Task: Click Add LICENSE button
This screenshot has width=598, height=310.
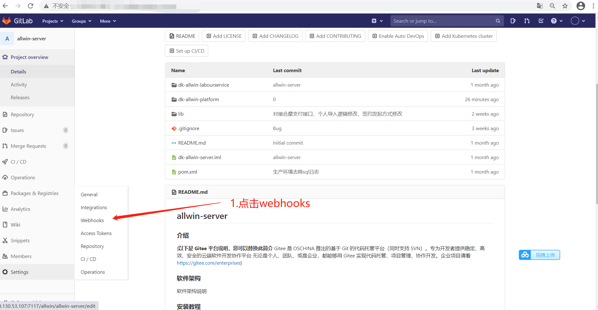Action: [x=224, y=36]
